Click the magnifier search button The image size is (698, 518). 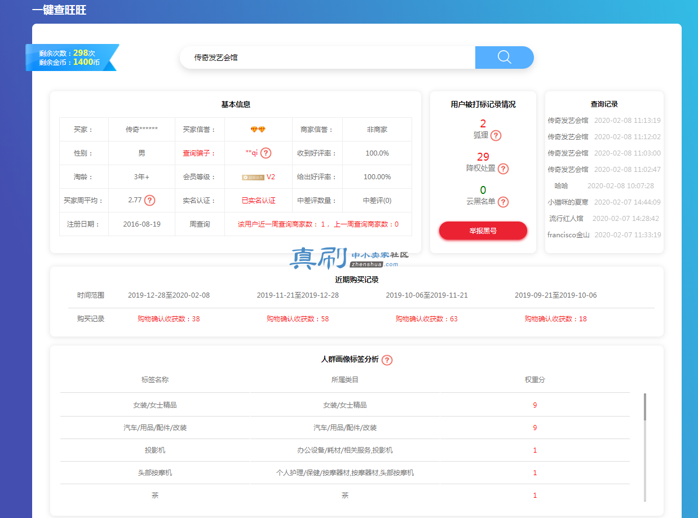pyautogui.click(x=504, y=57)
